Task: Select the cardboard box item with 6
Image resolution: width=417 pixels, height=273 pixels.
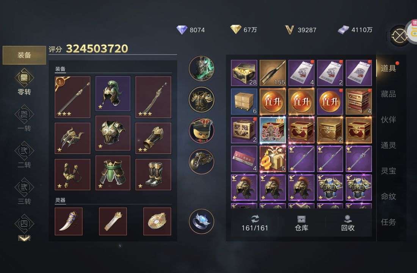Action: pos(244,102)
